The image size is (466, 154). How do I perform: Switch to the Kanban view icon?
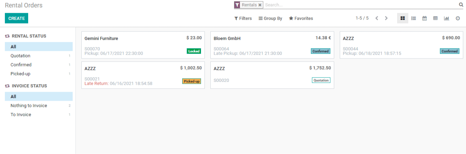(x=403, y=18)
